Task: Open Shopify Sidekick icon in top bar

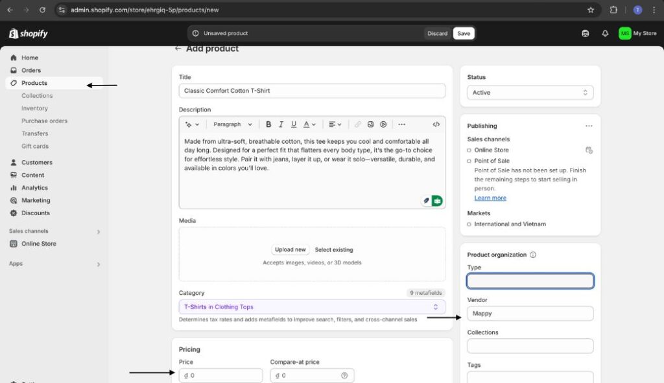Action: pyautogui.click(x=586, y=34)
